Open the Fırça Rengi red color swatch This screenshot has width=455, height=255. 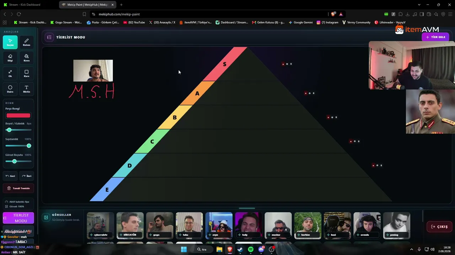[x=18, y=115]
